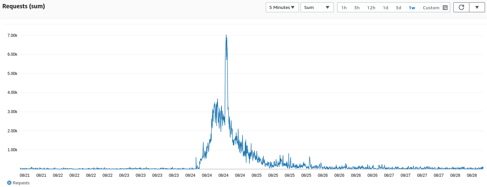Click the 7.00k y-axis label

coord(12,35)
